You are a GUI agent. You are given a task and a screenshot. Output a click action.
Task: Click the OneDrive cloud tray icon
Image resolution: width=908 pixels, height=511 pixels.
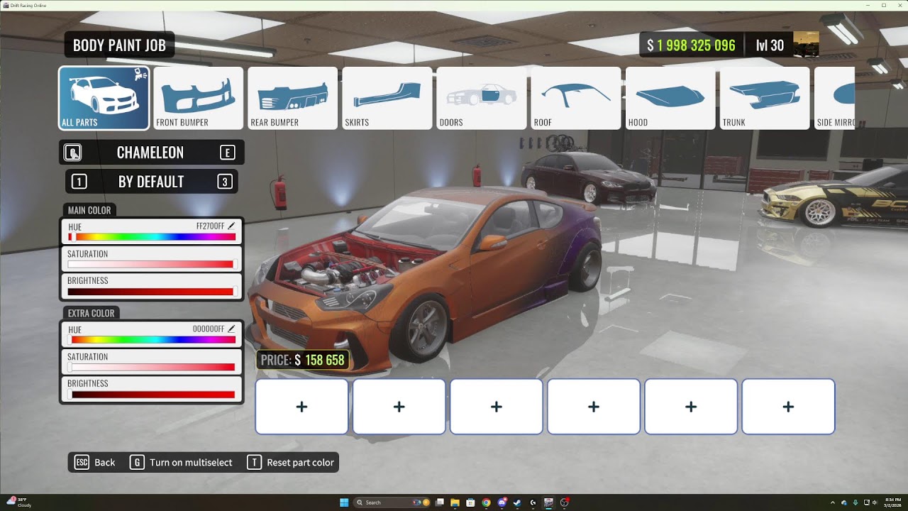[x=844, y=502]
